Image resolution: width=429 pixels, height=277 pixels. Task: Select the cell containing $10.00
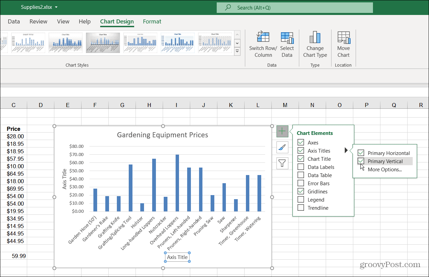click(x=14, y=166)
